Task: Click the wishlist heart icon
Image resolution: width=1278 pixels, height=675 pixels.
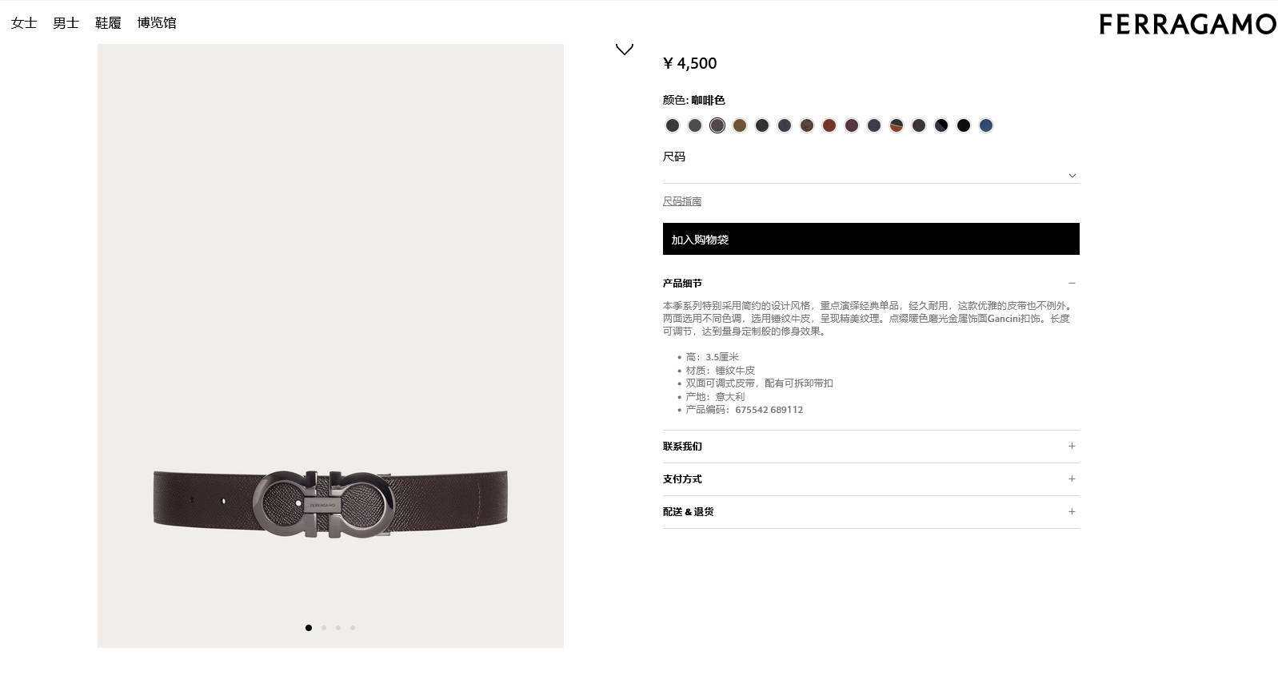Action: pos(625,50)
